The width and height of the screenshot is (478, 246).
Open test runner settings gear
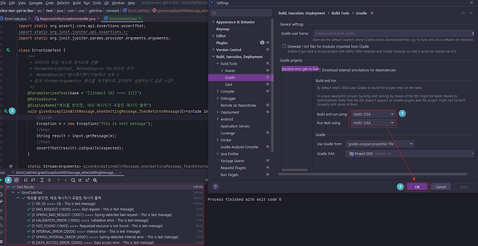pyautogui.click(x=95, y=180)
